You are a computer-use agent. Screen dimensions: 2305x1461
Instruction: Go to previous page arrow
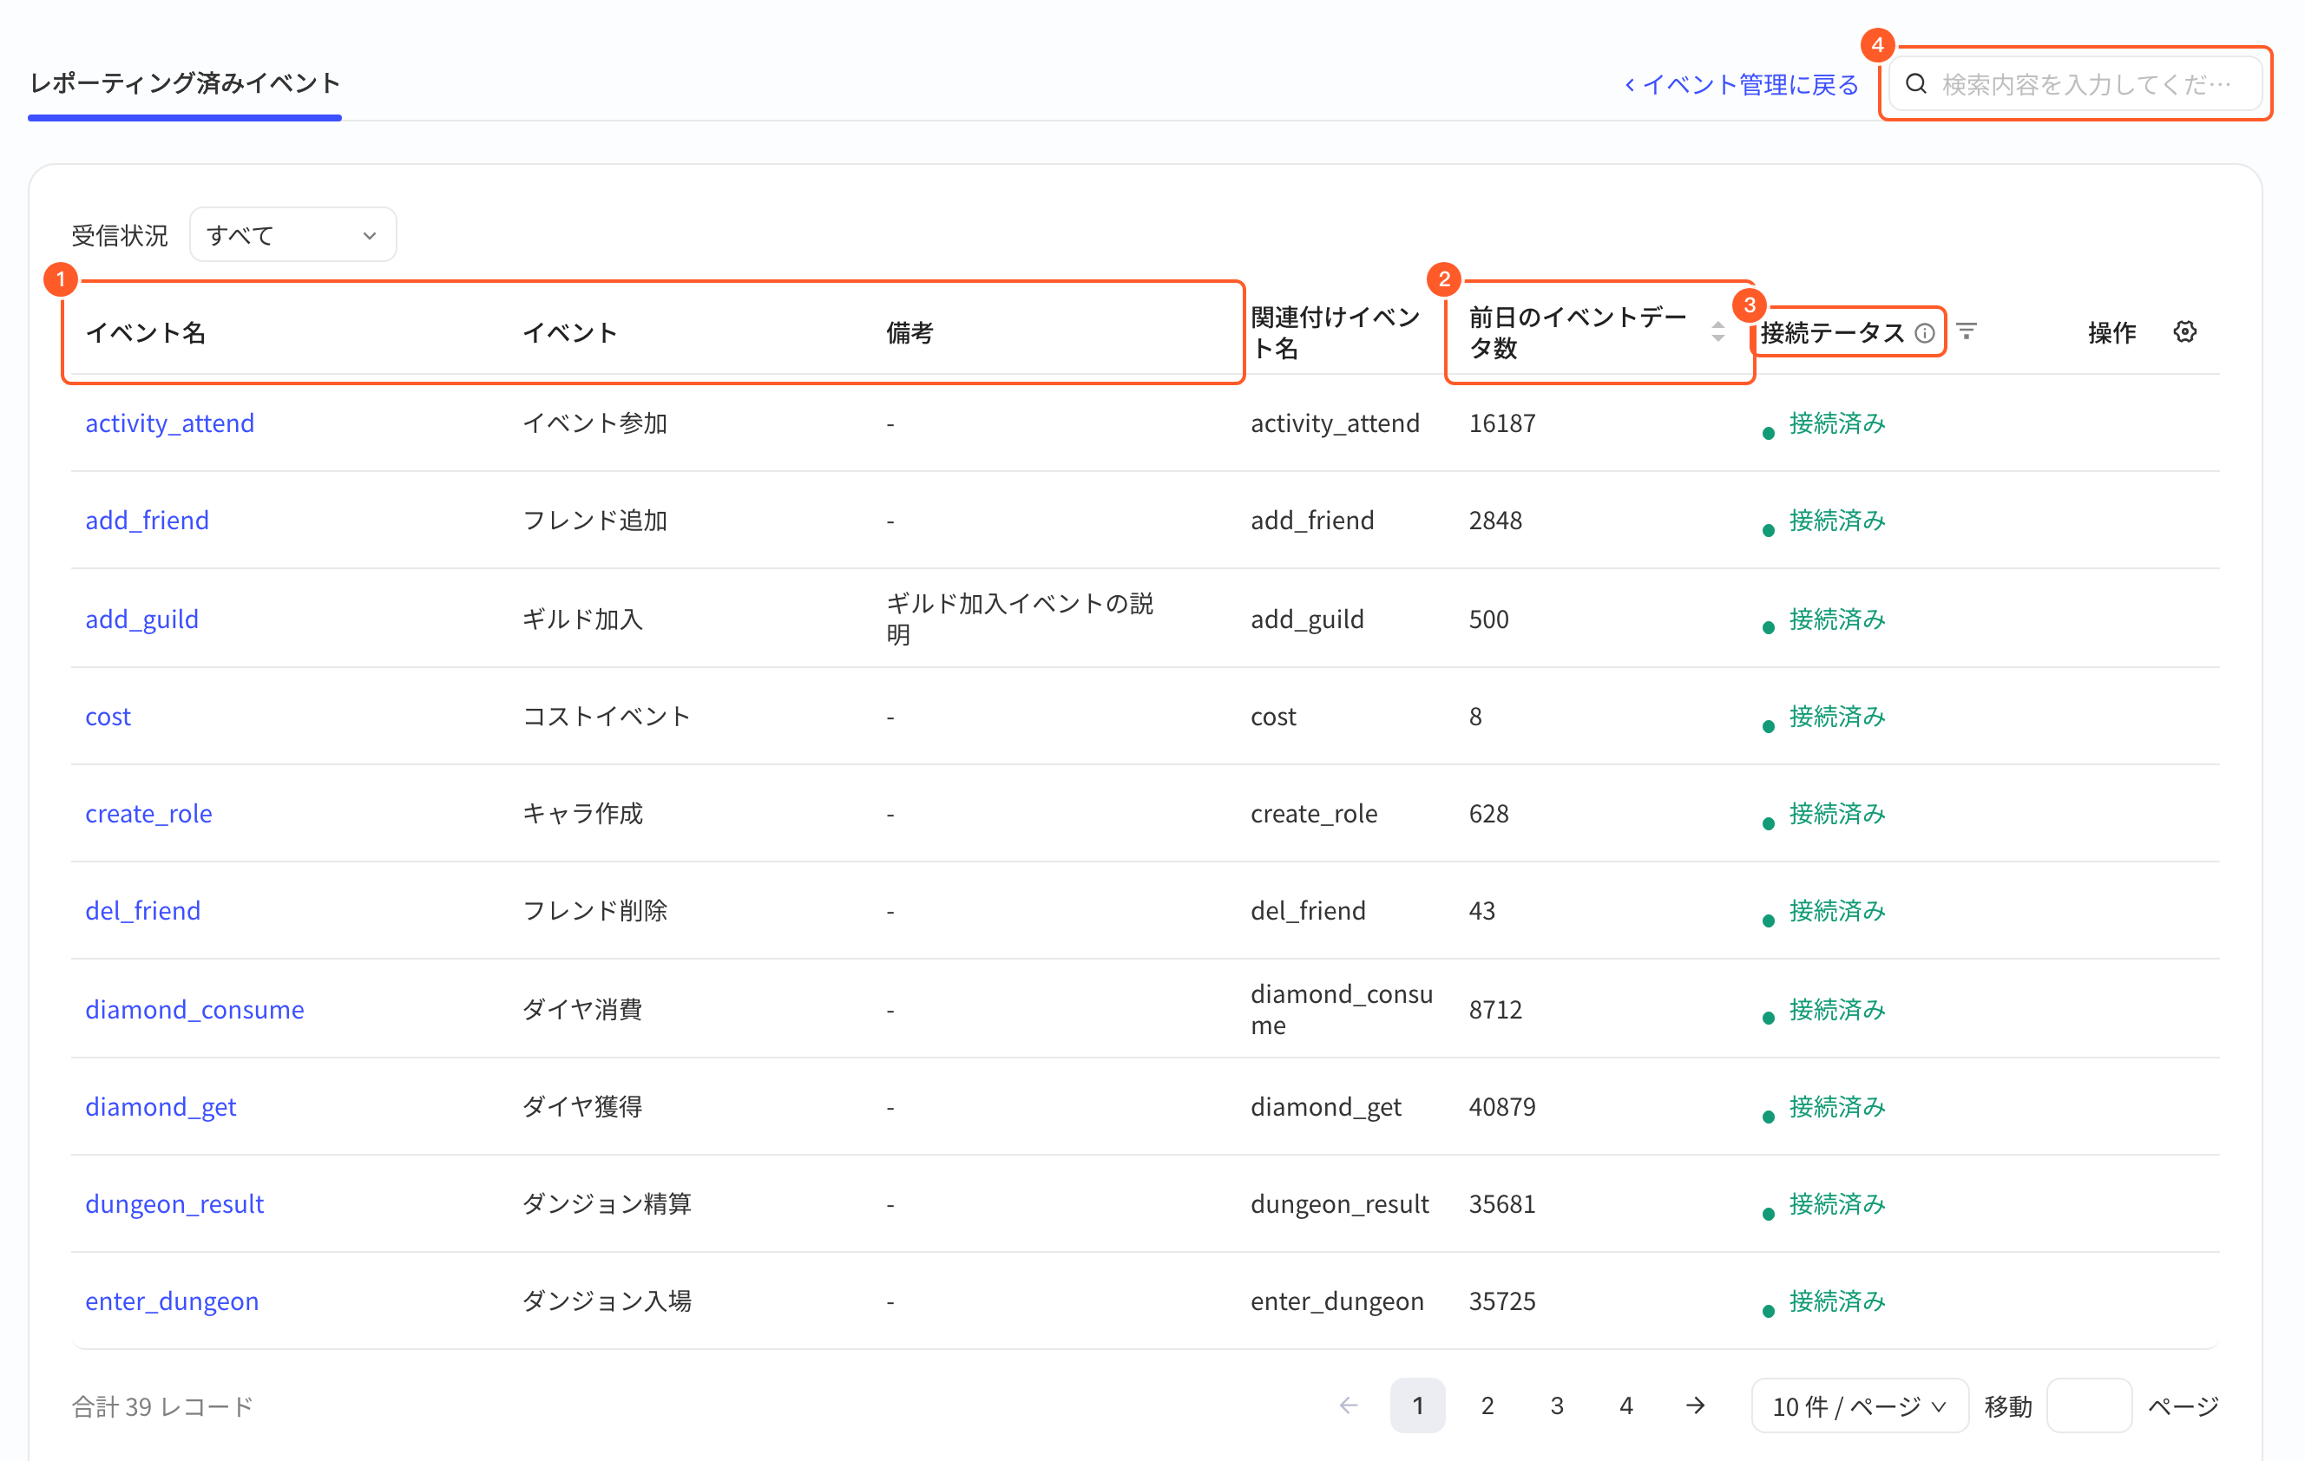[x=1349, y=1405]
